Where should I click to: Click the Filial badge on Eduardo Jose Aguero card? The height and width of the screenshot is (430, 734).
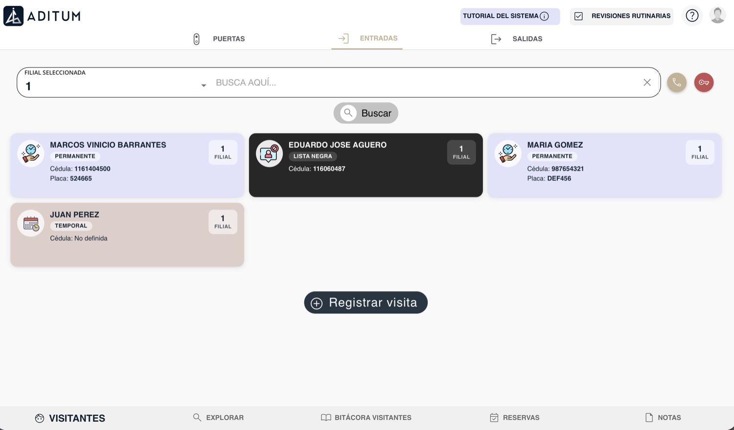click(461, 153)
